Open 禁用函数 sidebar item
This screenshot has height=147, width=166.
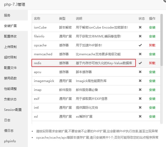[x=14, y=78]
